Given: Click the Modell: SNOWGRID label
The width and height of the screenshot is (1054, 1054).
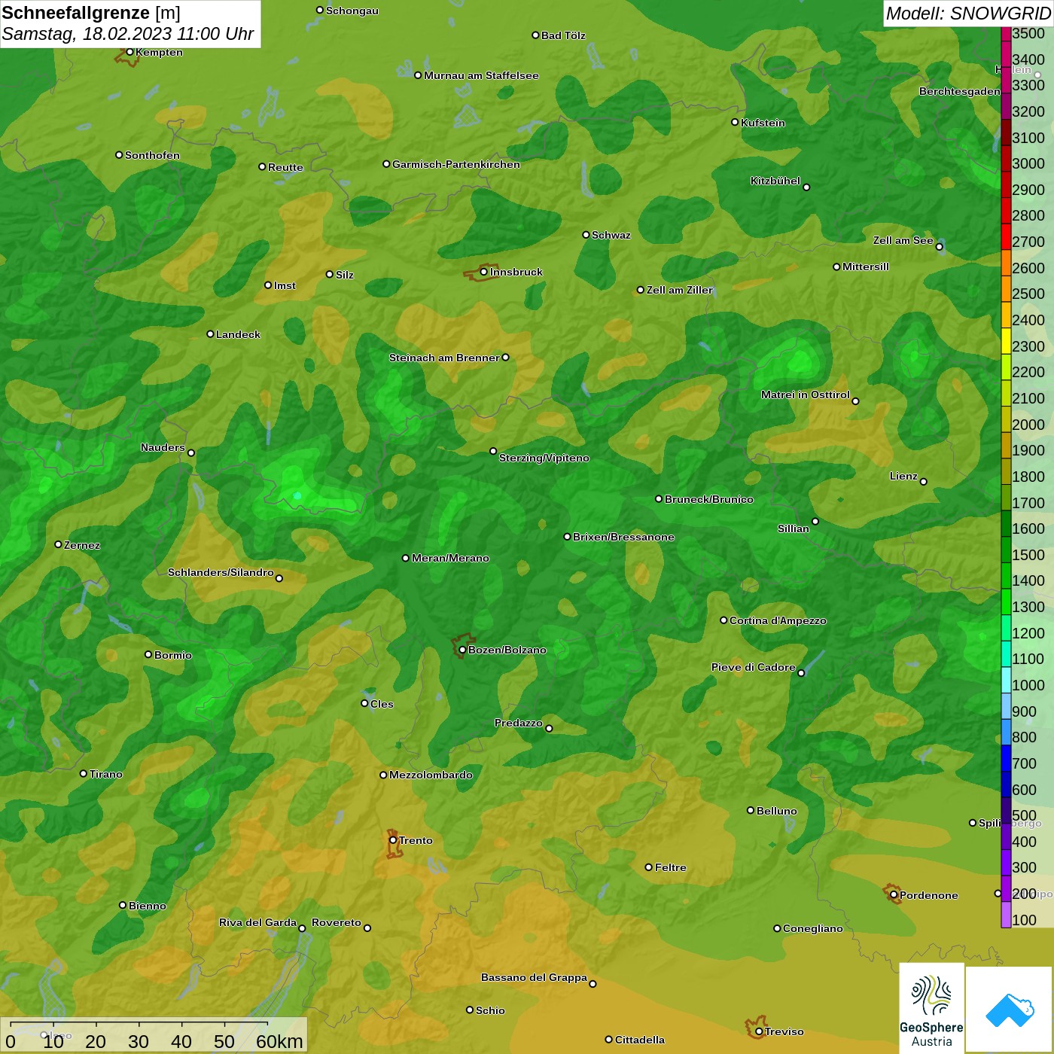Looking at the screenshot, I should tap(968, 14).
